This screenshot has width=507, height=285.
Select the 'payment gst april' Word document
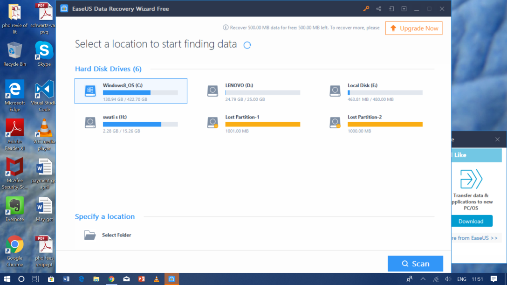[x=44, y=174]
